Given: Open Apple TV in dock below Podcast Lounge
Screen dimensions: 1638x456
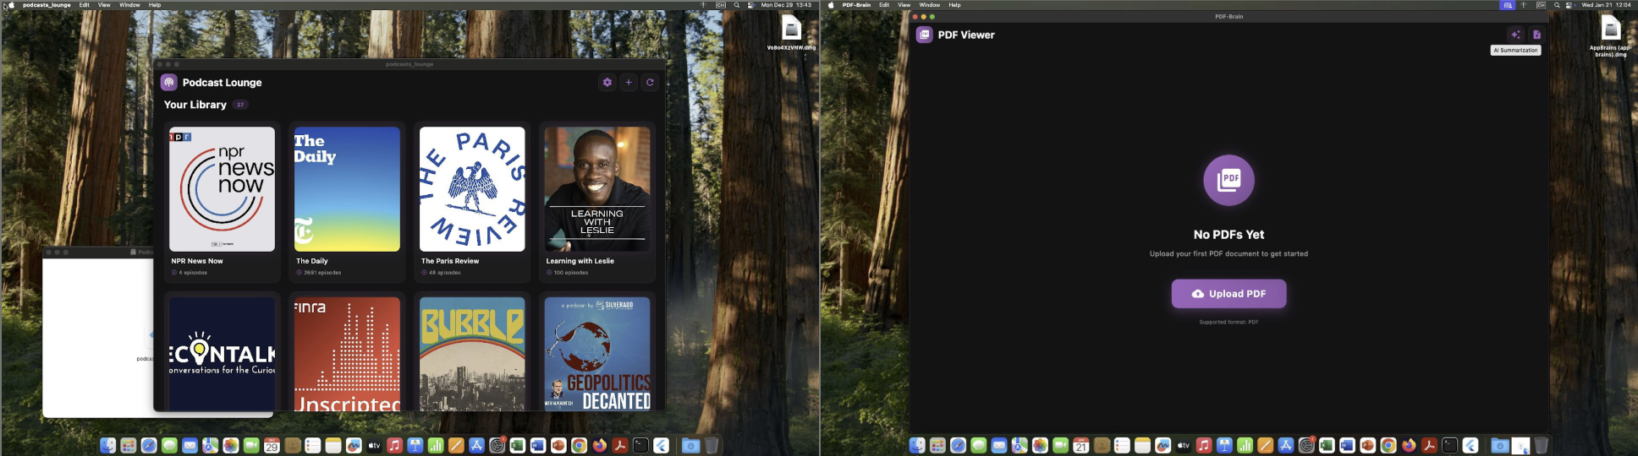Looking at the screenshot, I should (x=374, y=445).
